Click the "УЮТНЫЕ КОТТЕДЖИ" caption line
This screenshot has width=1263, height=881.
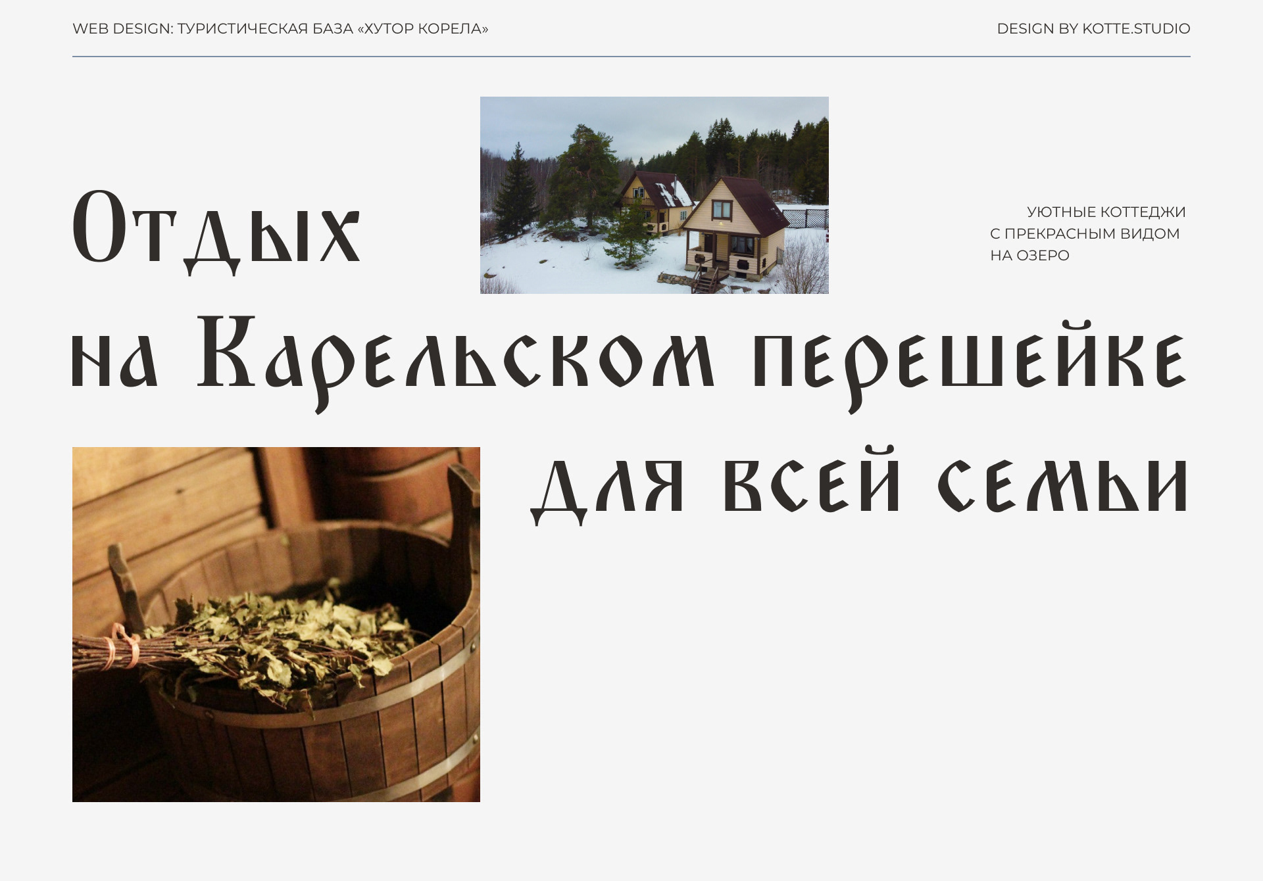click(1106, 212)
